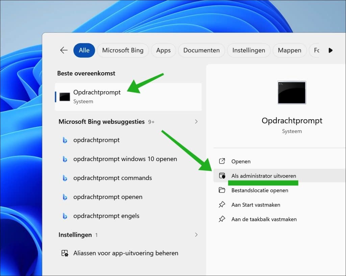Click pin icon beside Aan Start vastmaken

pyautogui.click(x=222, y=205)
